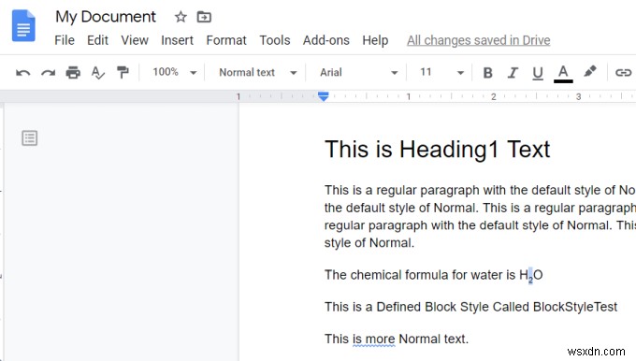The image size is (636, 361).
Task: Click the Undo arrow icon
Action: tap(22, 73)
